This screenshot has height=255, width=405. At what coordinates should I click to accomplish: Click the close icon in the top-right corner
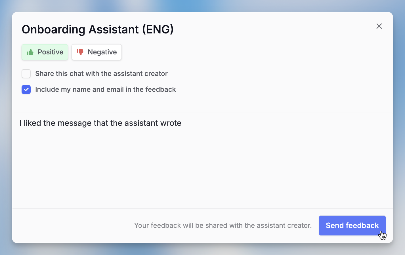click(379, 26)
